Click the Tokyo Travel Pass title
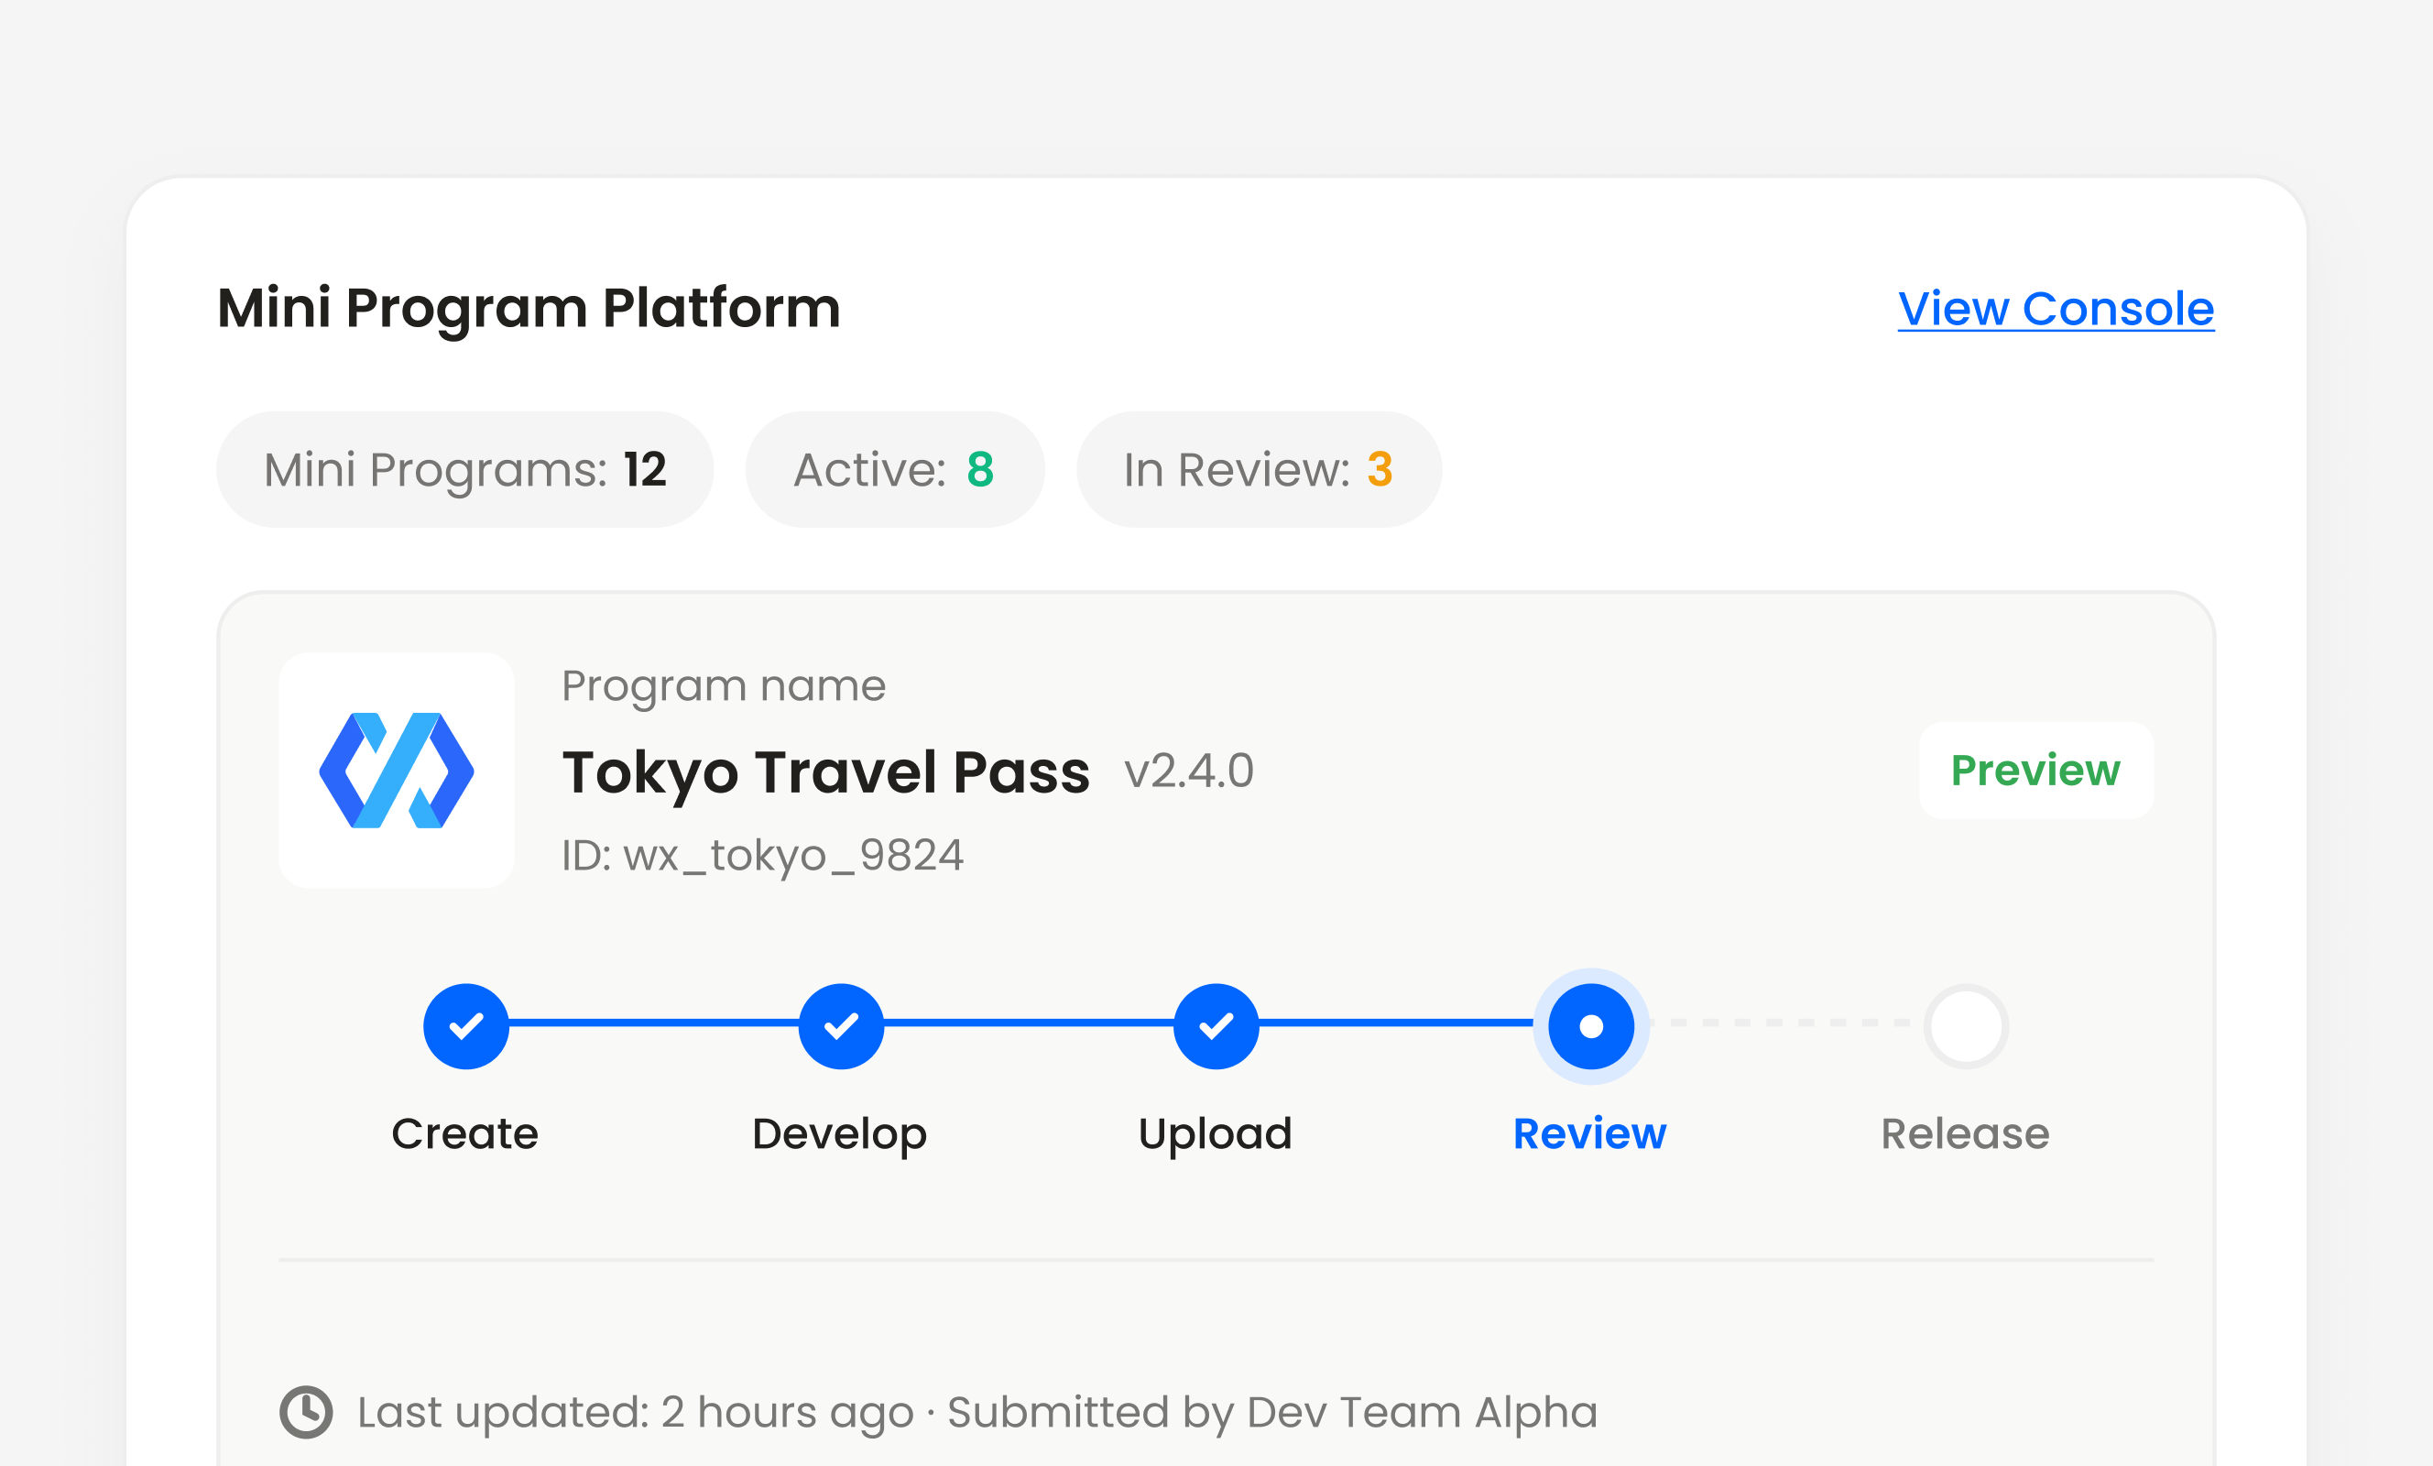The height and width of the screenshot is (1466, 2433). coord(826,772)
